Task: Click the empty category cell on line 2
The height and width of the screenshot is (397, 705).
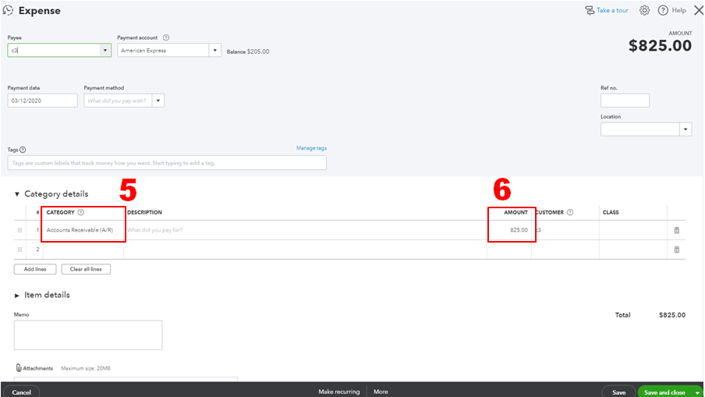Action: (83, 250)
